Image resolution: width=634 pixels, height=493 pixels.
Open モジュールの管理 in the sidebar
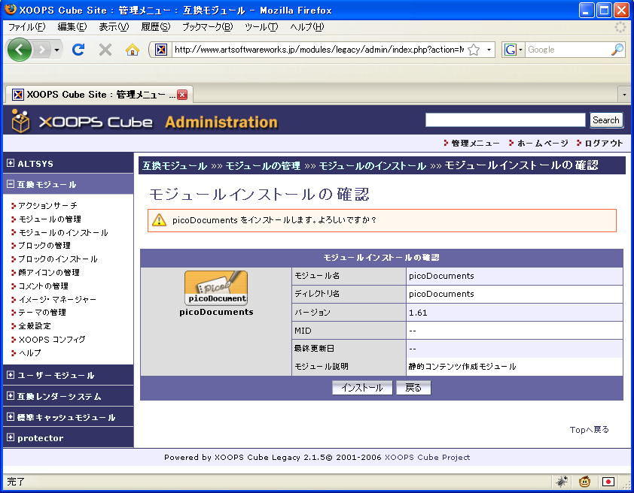(50, 219)
